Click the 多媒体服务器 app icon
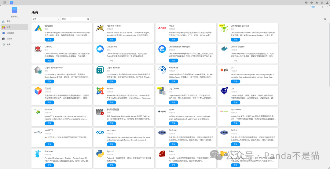 click(100, 112)
